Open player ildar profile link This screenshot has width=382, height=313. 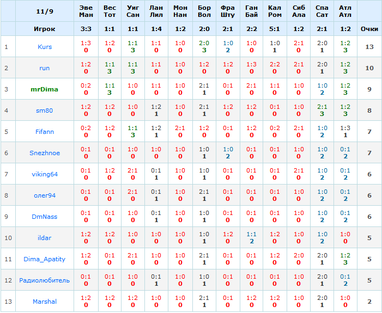(x=45, y=237)
